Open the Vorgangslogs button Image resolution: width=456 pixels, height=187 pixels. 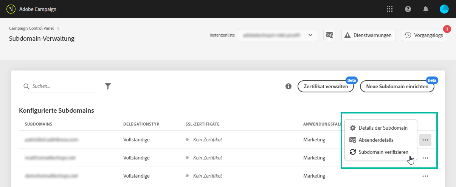tap(424, 35)
